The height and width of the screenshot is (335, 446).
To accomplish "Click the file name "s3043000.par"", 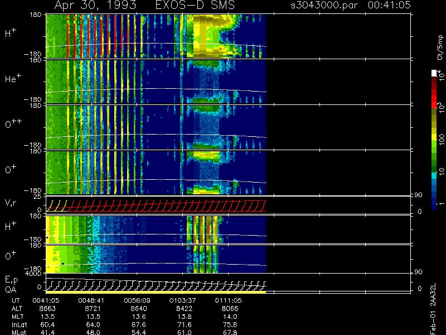I will click(324, 5).
